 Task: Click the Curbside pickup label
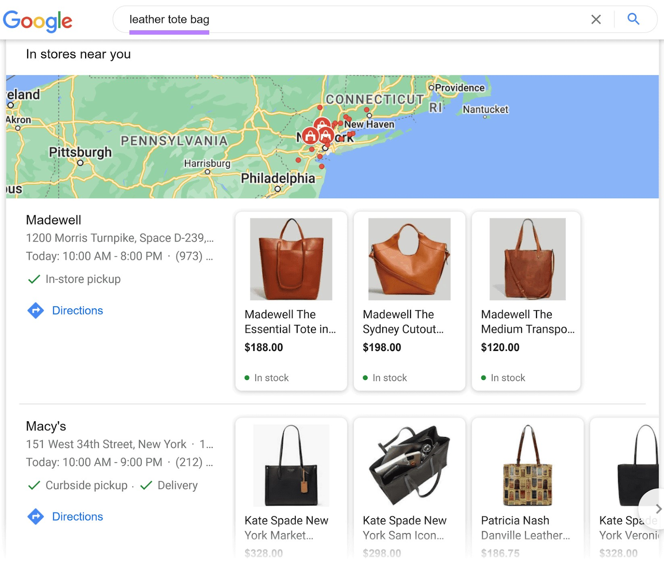(x=86, y=485)
